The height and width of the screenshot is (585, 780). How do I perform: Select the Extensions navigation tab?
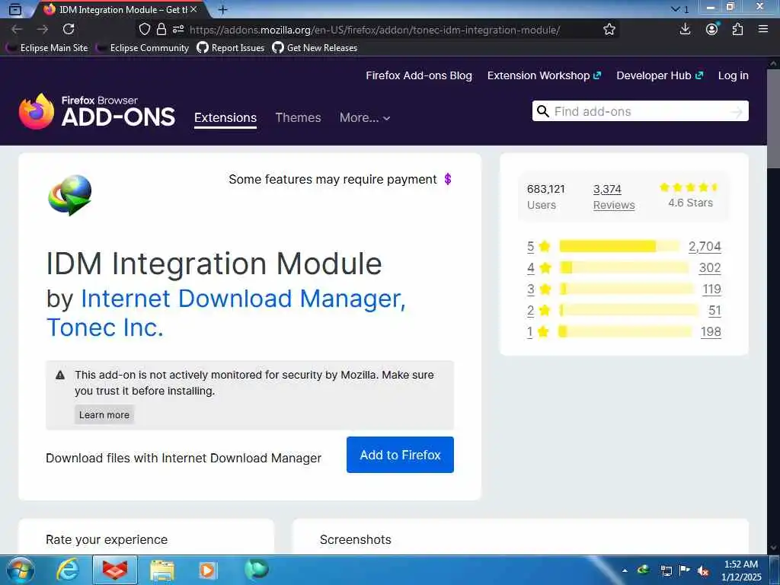point(225,117)
